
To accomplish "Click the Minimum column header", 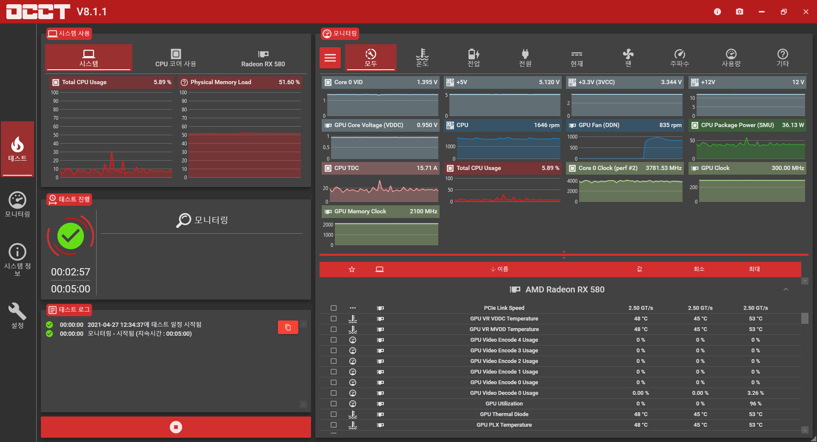I will (x=699, y=269).
